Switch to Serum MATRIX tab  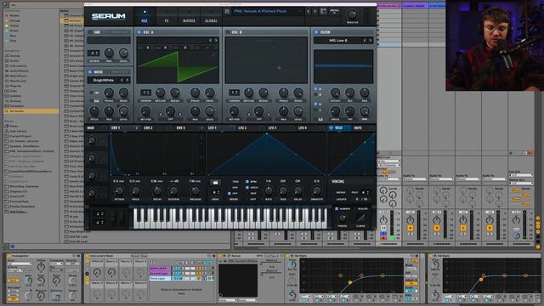pos(189,17)
